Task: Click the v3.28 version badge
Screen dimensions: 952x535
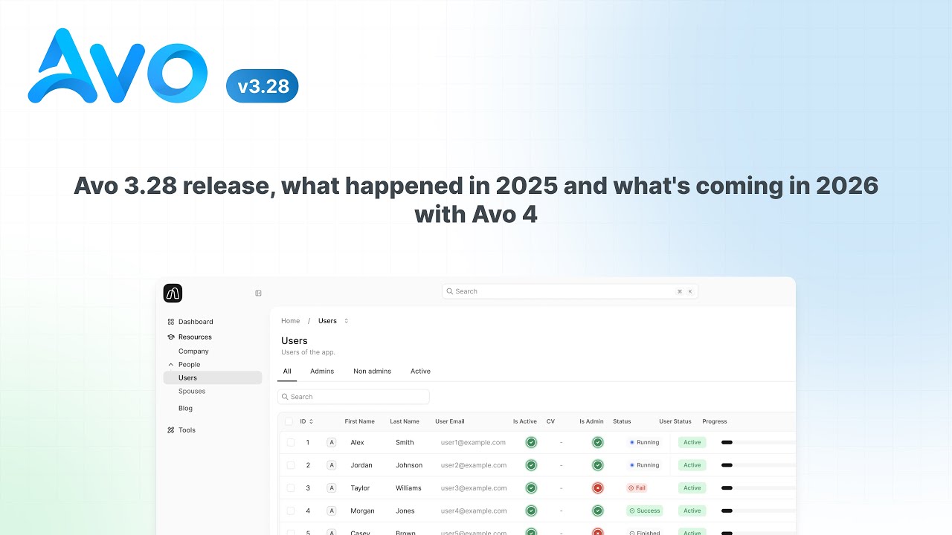Action: 263,86
